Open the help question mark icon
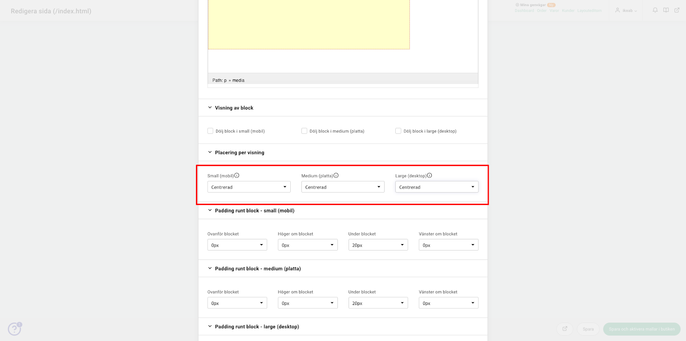The image size is (686, 341). (x=14, y=329)
